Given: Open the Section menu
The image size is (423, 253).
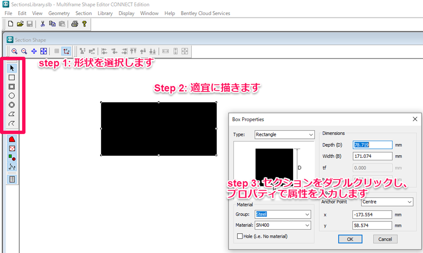Looking at the screenshot, I should tap(84, 13).
